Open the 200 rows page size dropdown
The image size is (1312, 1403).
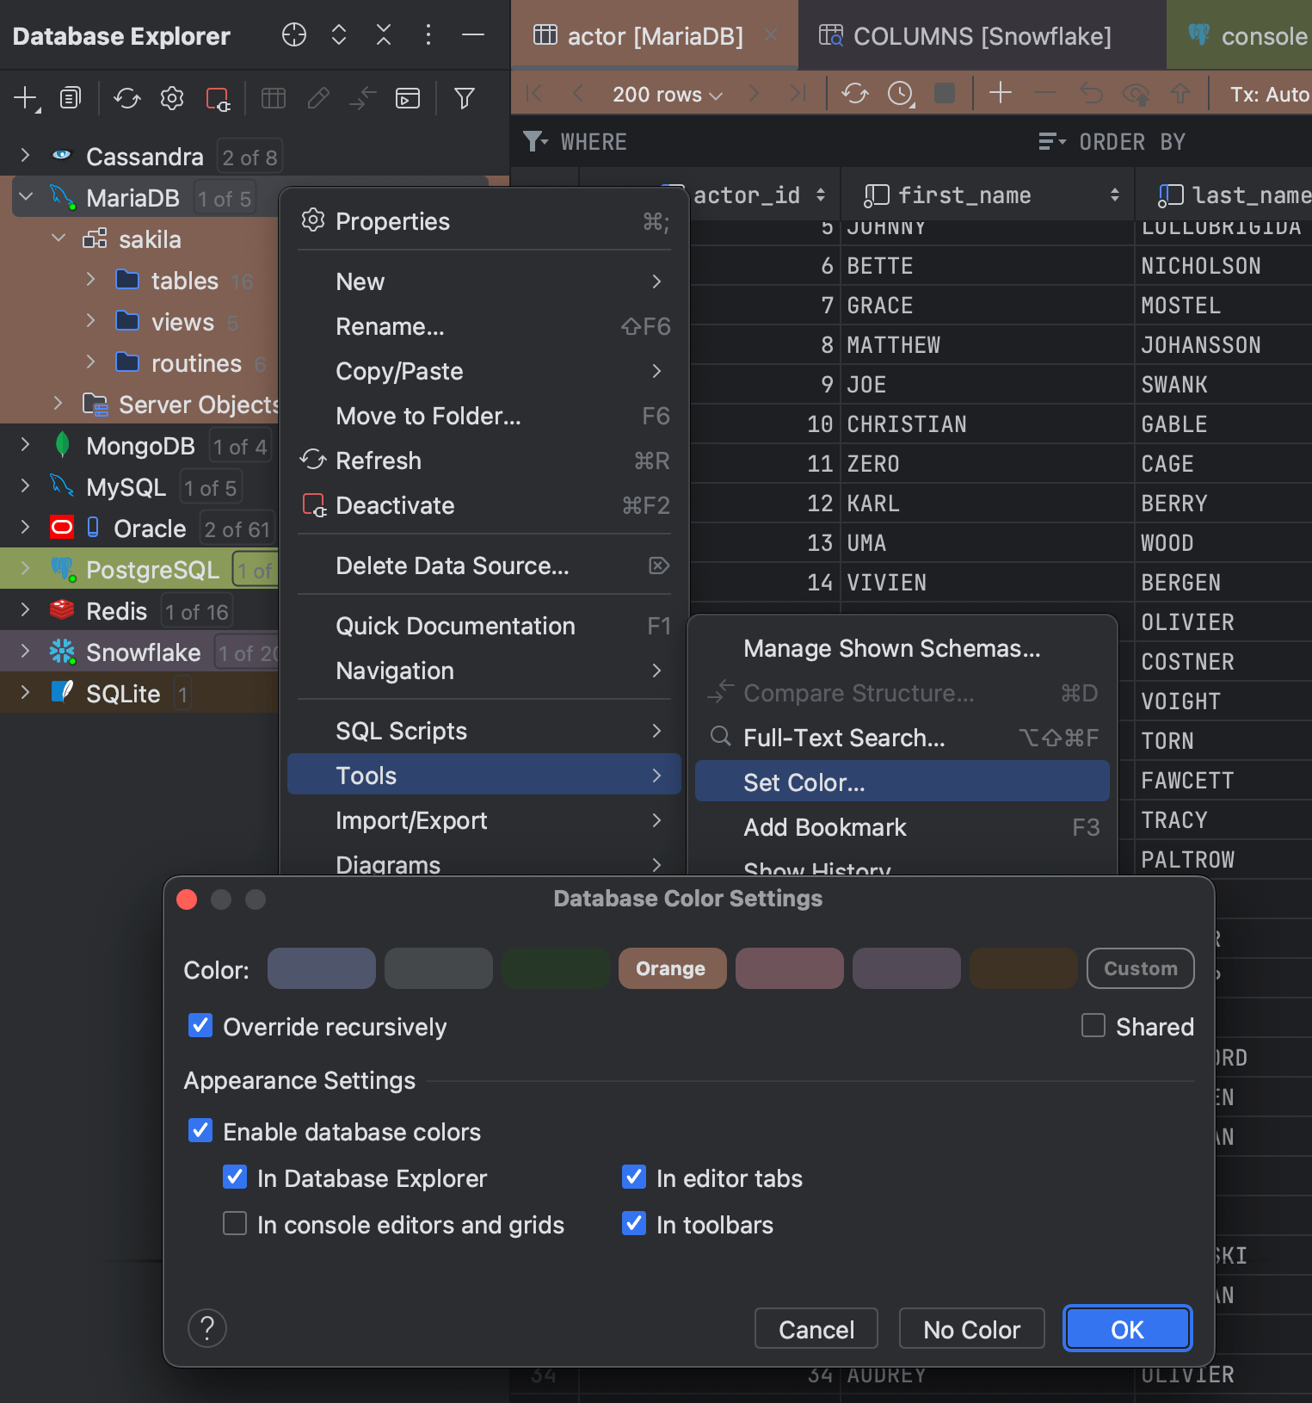[x=667, y=95]
